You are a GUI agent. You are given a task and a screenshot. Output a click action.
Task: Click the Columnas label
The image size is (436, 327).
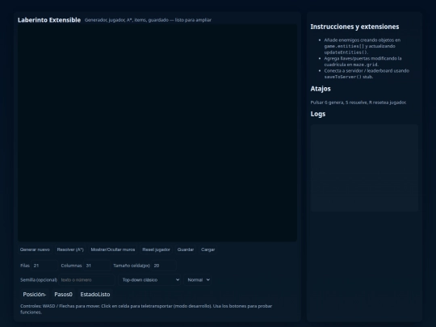tap(71, 266)
